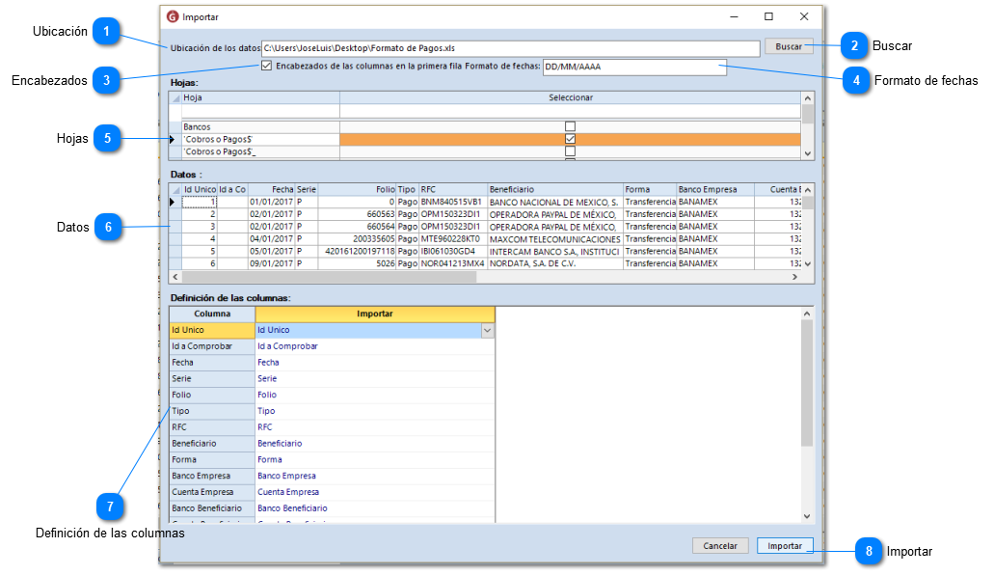Click the file location path field
The image size is (994, 575).
[x=511, y=48]
